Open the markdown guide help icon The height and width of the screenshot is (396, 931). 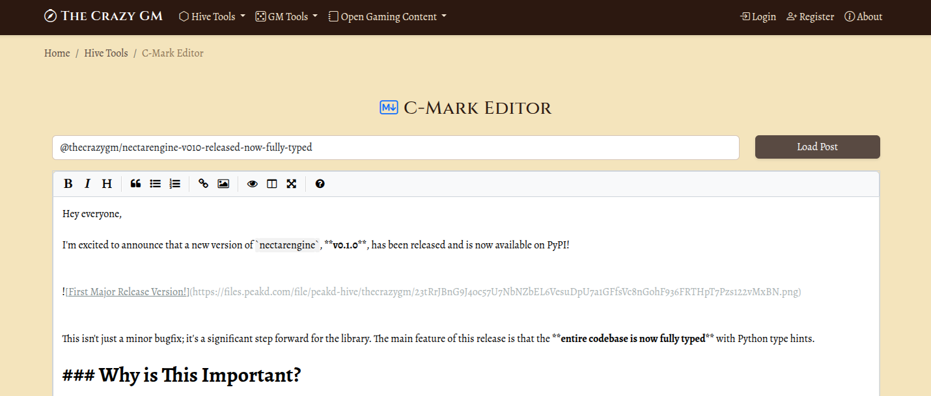(x=320, y=184)
